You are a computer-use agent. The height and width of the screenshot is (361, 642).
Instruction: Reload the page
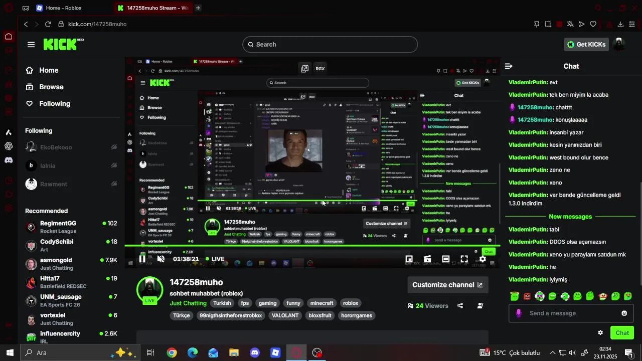(48, 24)
